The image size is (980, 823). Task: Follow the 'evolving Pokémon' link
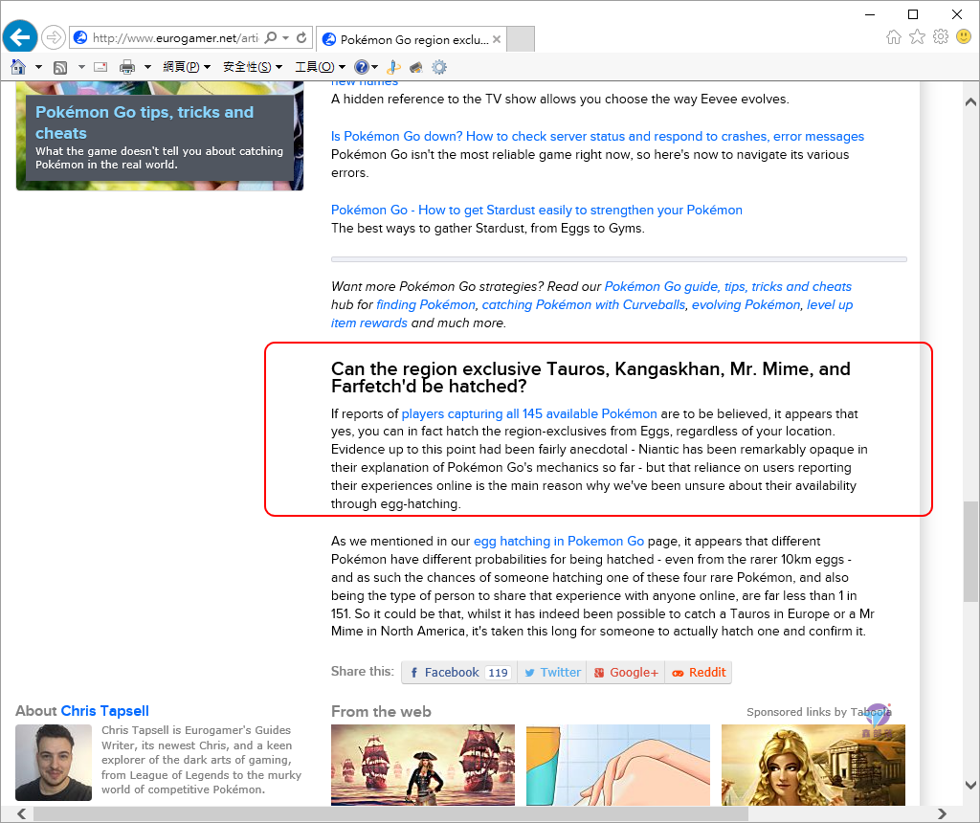point(746,304)
